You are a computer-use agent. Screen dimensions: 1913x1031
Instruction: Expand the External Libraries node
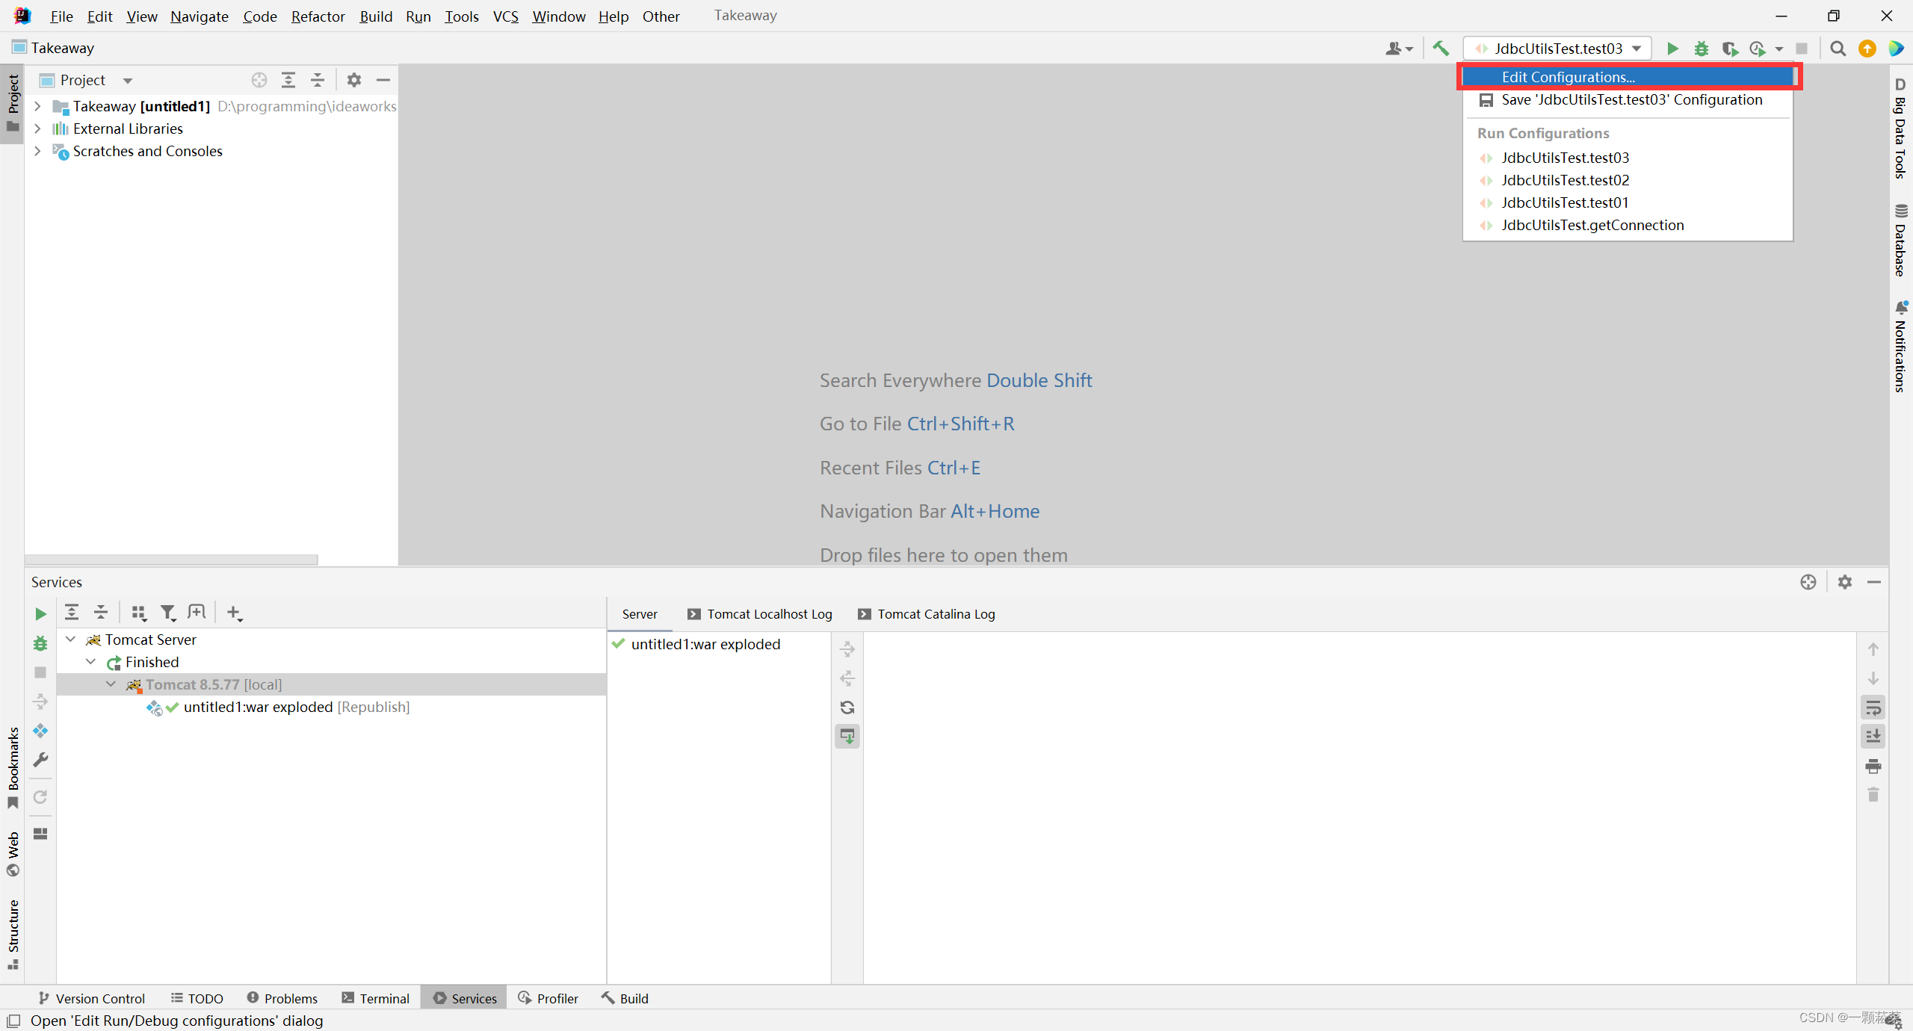[x=37, y=129]
